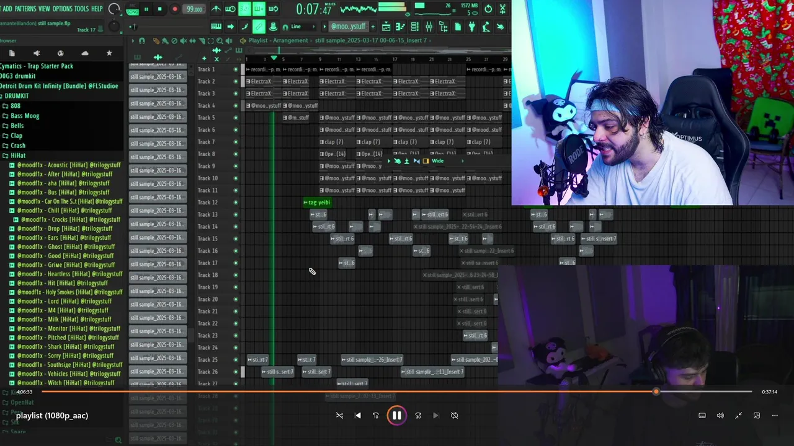This screenshot has height=446, width=794.
Task: Toggle PAT/SONG mode switch
Action: [x=132, y=9]
